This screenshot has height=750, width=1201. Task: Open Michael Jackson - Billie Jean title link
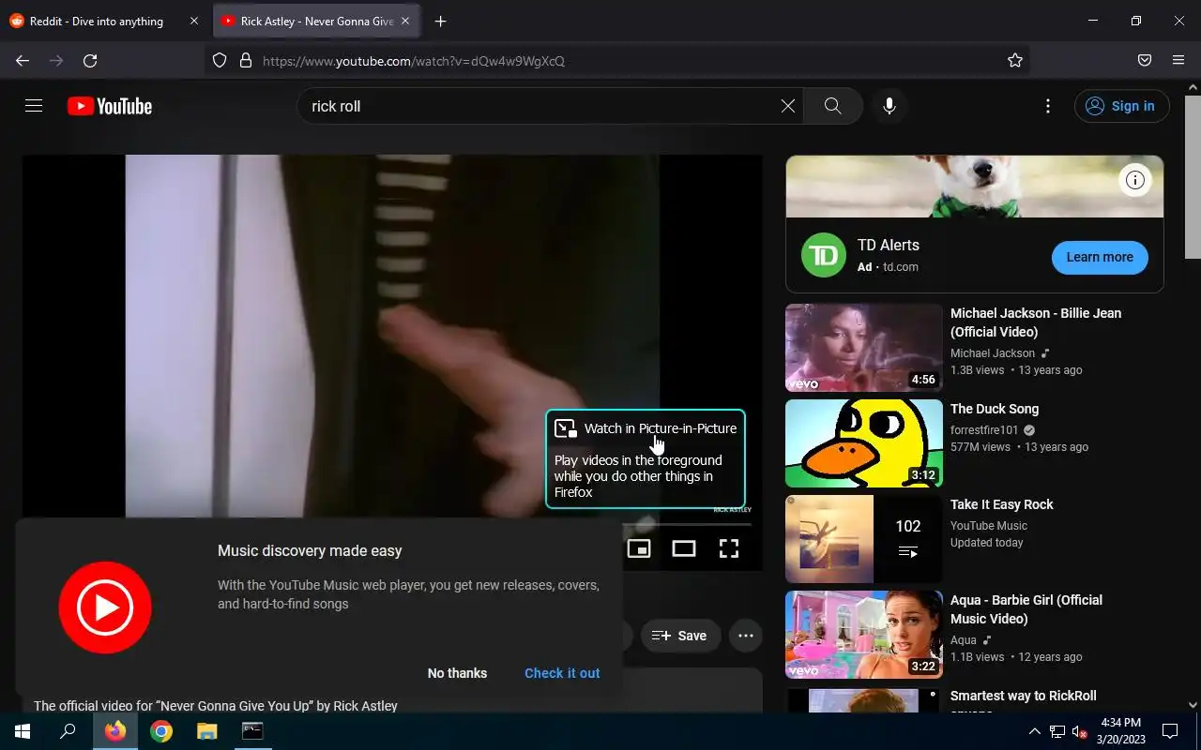point(1036,322)
